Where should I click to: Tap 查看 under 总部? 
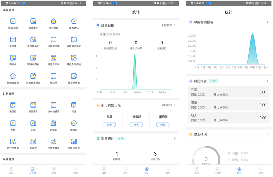tap(109, 124)
